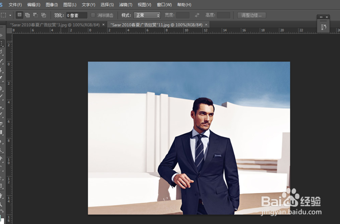
Task: Select the Rectangular Marquee tool in toolbox
Action: pyautogui.click(x=1, y=44)
